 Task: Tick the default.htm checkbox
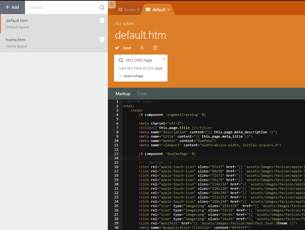[x=102, y=20]
